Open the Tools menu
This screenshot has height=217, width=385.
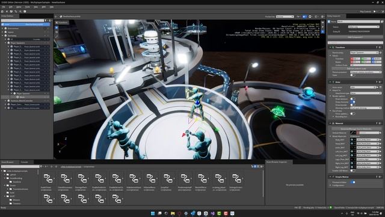[x=28, y=7]
